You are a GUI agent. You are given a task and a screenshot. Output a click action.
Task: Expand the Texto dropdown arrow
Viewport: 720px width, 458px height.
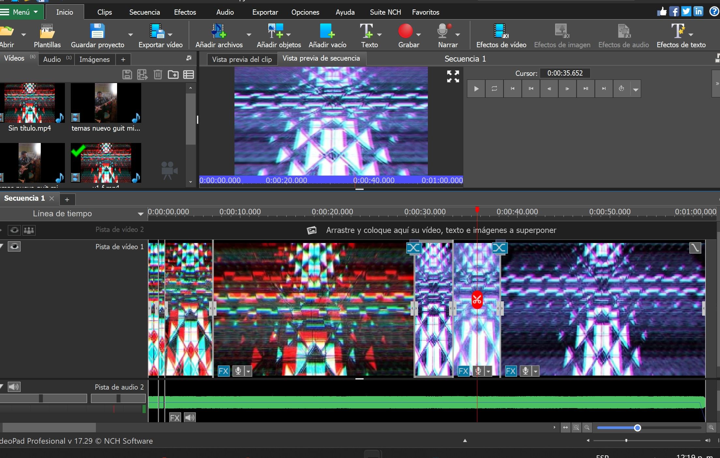[x=379, y=35]
